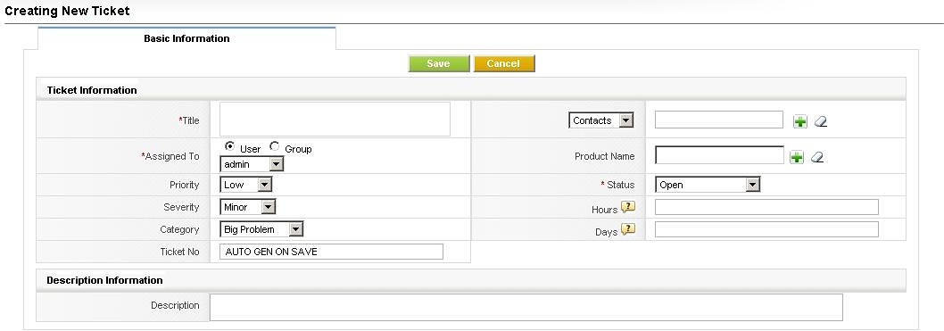This screenshot has width=944, height=331.
Task: Click the Assigned To field label
Action: (x=170, y=156)
